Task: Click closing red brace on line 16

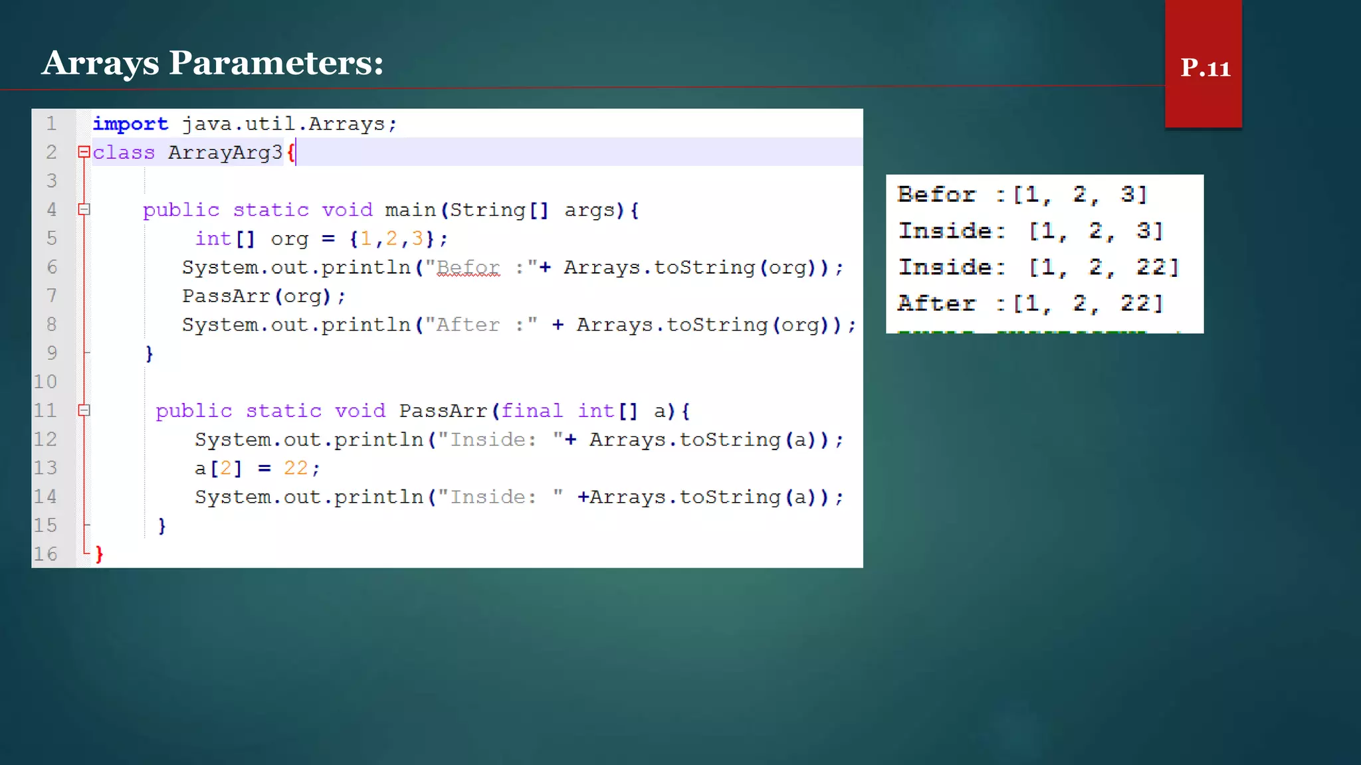Action: [x=99, y=554]
